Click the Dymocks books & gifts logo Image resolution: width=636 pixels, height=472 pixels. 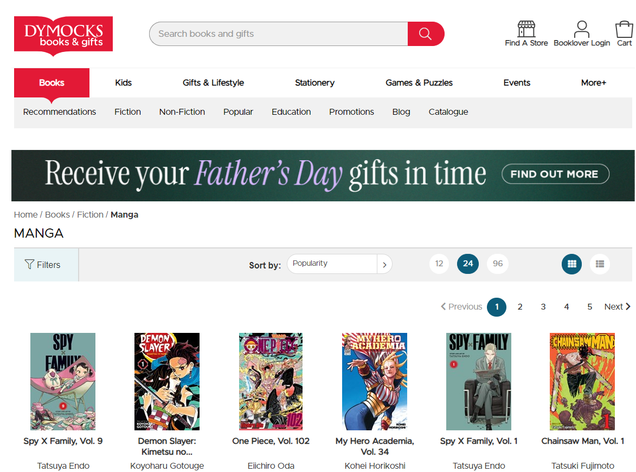tap(63, 35)
